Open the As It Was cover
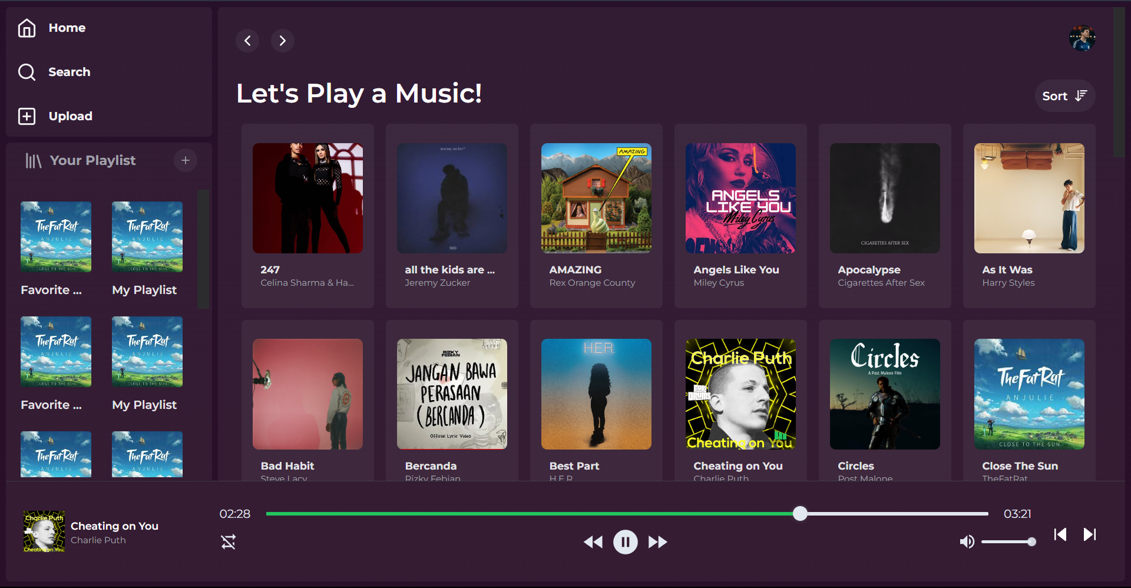Screen dimensions: 1131x588 (x=1029, y=198)
